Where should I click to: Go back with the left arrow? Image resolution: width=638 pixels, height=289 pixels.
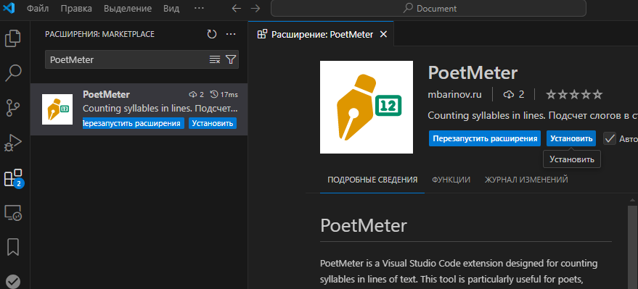[x=237, y=9]
